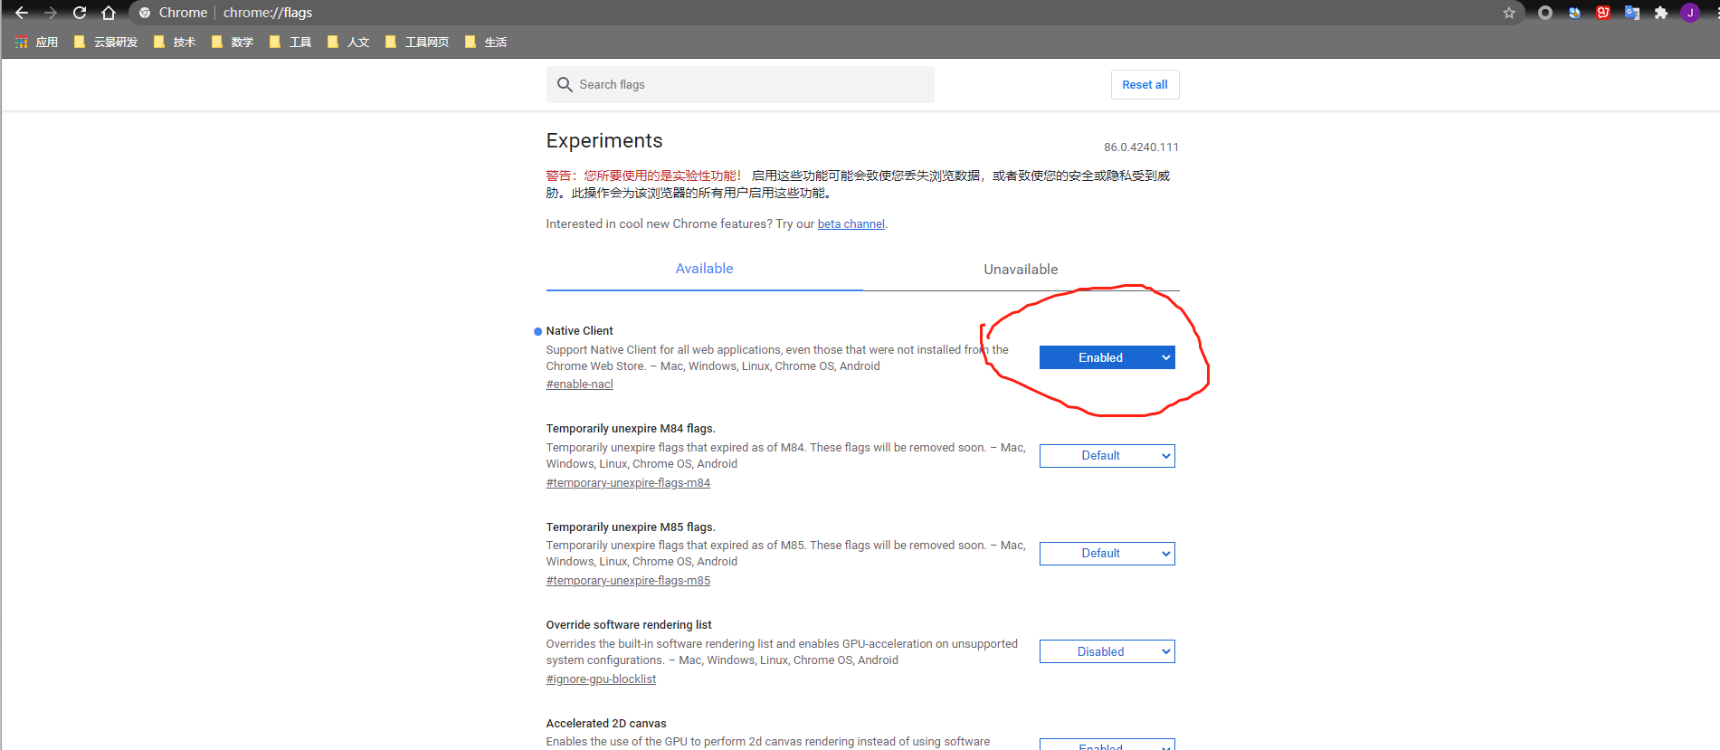1720x750 pixels.
Task: Click the #enable-nacl anchor link
Action: coord(579,384)
